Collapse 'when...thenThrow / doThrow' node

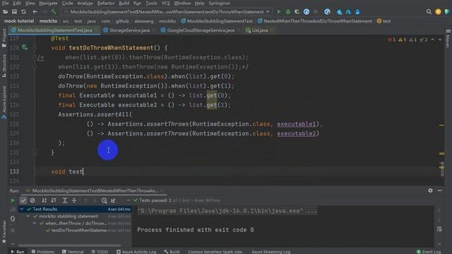(x=35, y=223)
